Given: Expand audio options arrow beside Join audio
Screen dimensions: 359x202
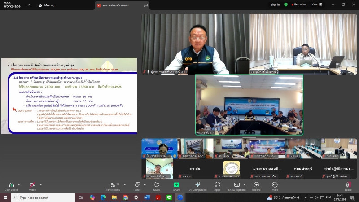Looking at the screenshot, I should [19, 183].
